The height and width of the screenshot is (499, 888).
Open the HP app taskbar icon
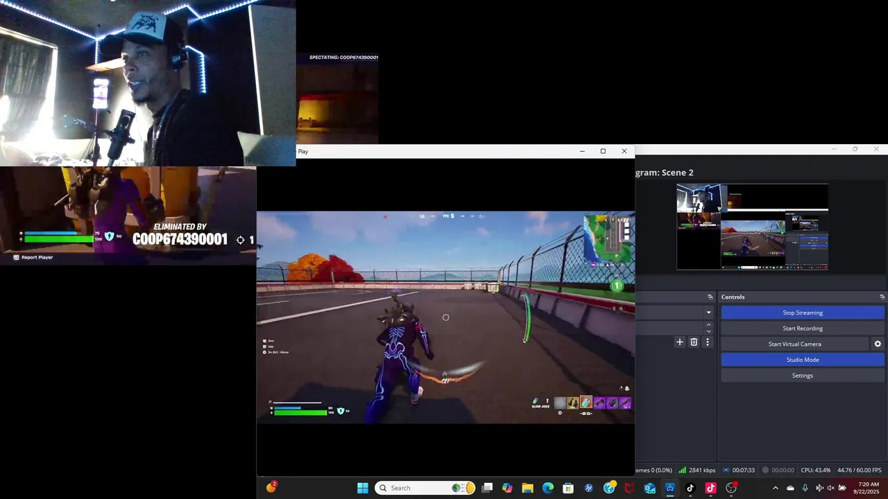pos(589,488)
